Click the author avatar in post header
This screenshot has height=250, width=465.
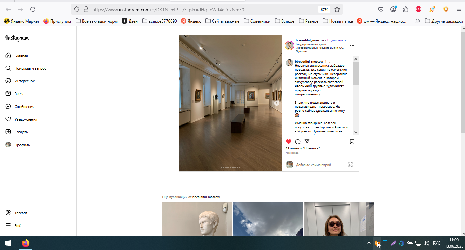point(290,45)
